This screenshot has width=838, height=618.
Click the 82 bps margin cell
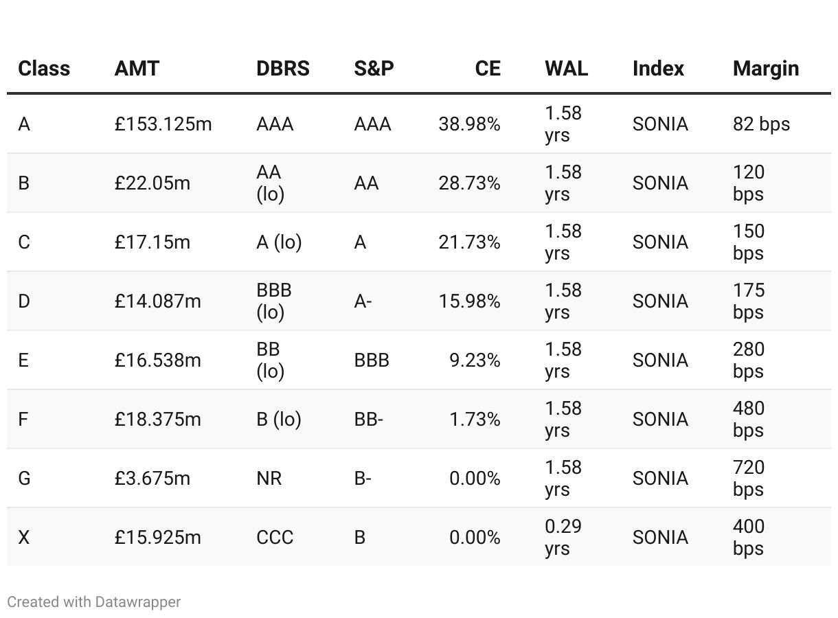(x=762, y=124)
